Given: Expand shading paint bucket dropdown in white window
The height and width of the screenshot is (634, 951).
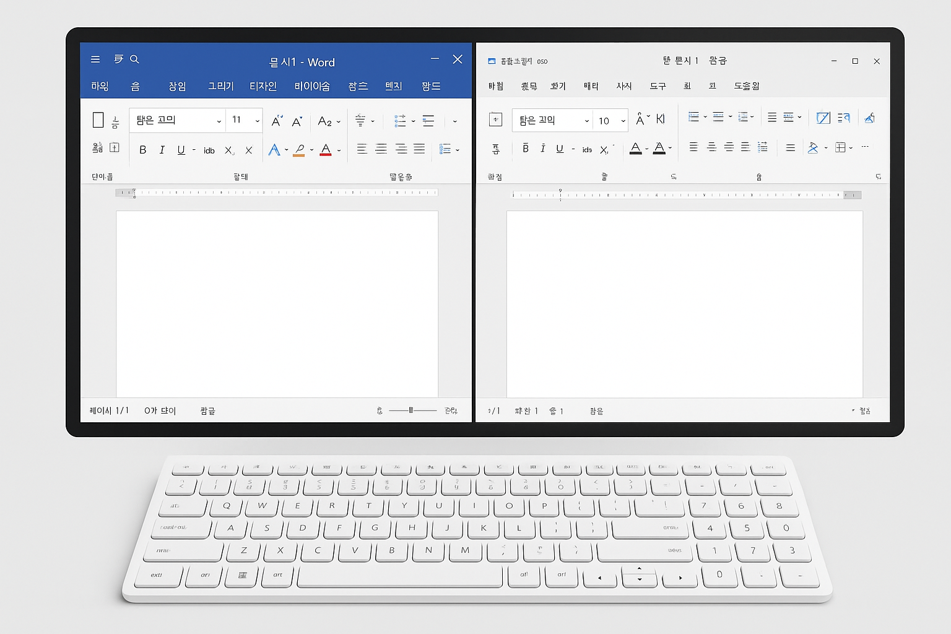Looking at the screenshot, I should [826, 148].
